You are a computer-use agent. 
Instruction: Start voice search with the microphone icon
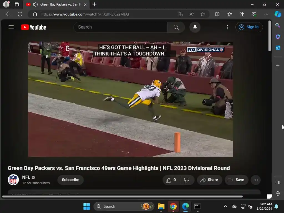195,27
